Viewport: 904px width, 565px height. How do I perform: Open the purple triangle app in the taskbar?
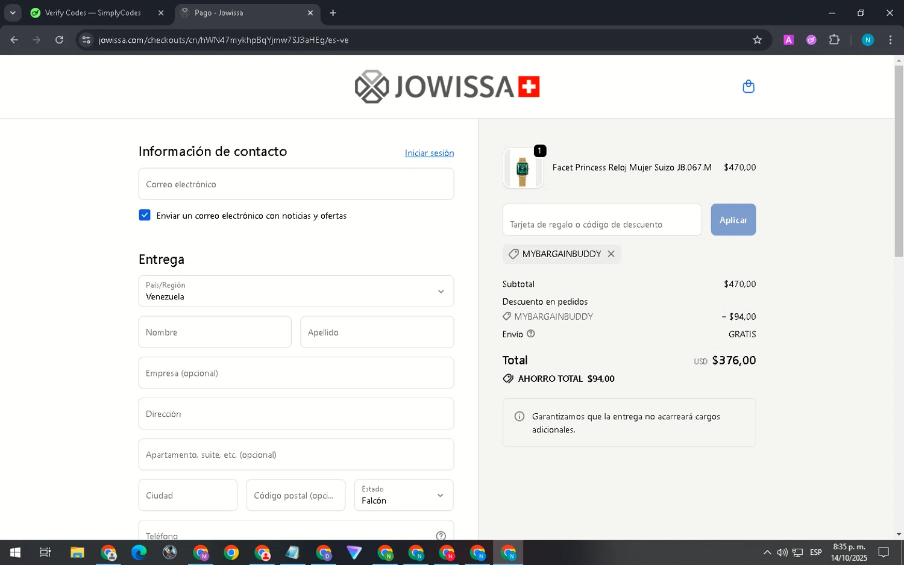point(354,552)
